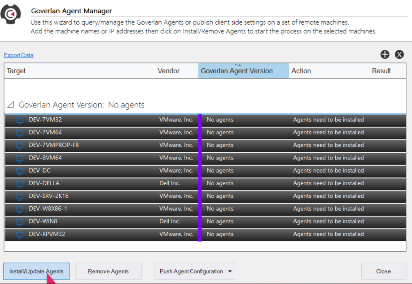Click 'Goverlan Agent Version: No agents' group header
This screenshot has width=412, height=284.
coord(81,105)
